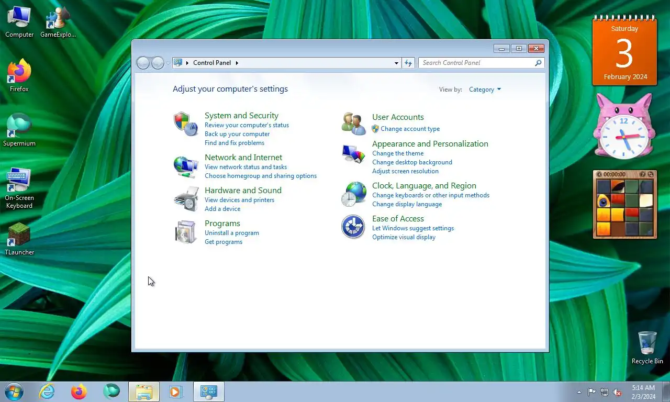The width and height of the screenshot is (670, 402).
Task: Click the Control Panel icon in the address bar
Action: 178,62
